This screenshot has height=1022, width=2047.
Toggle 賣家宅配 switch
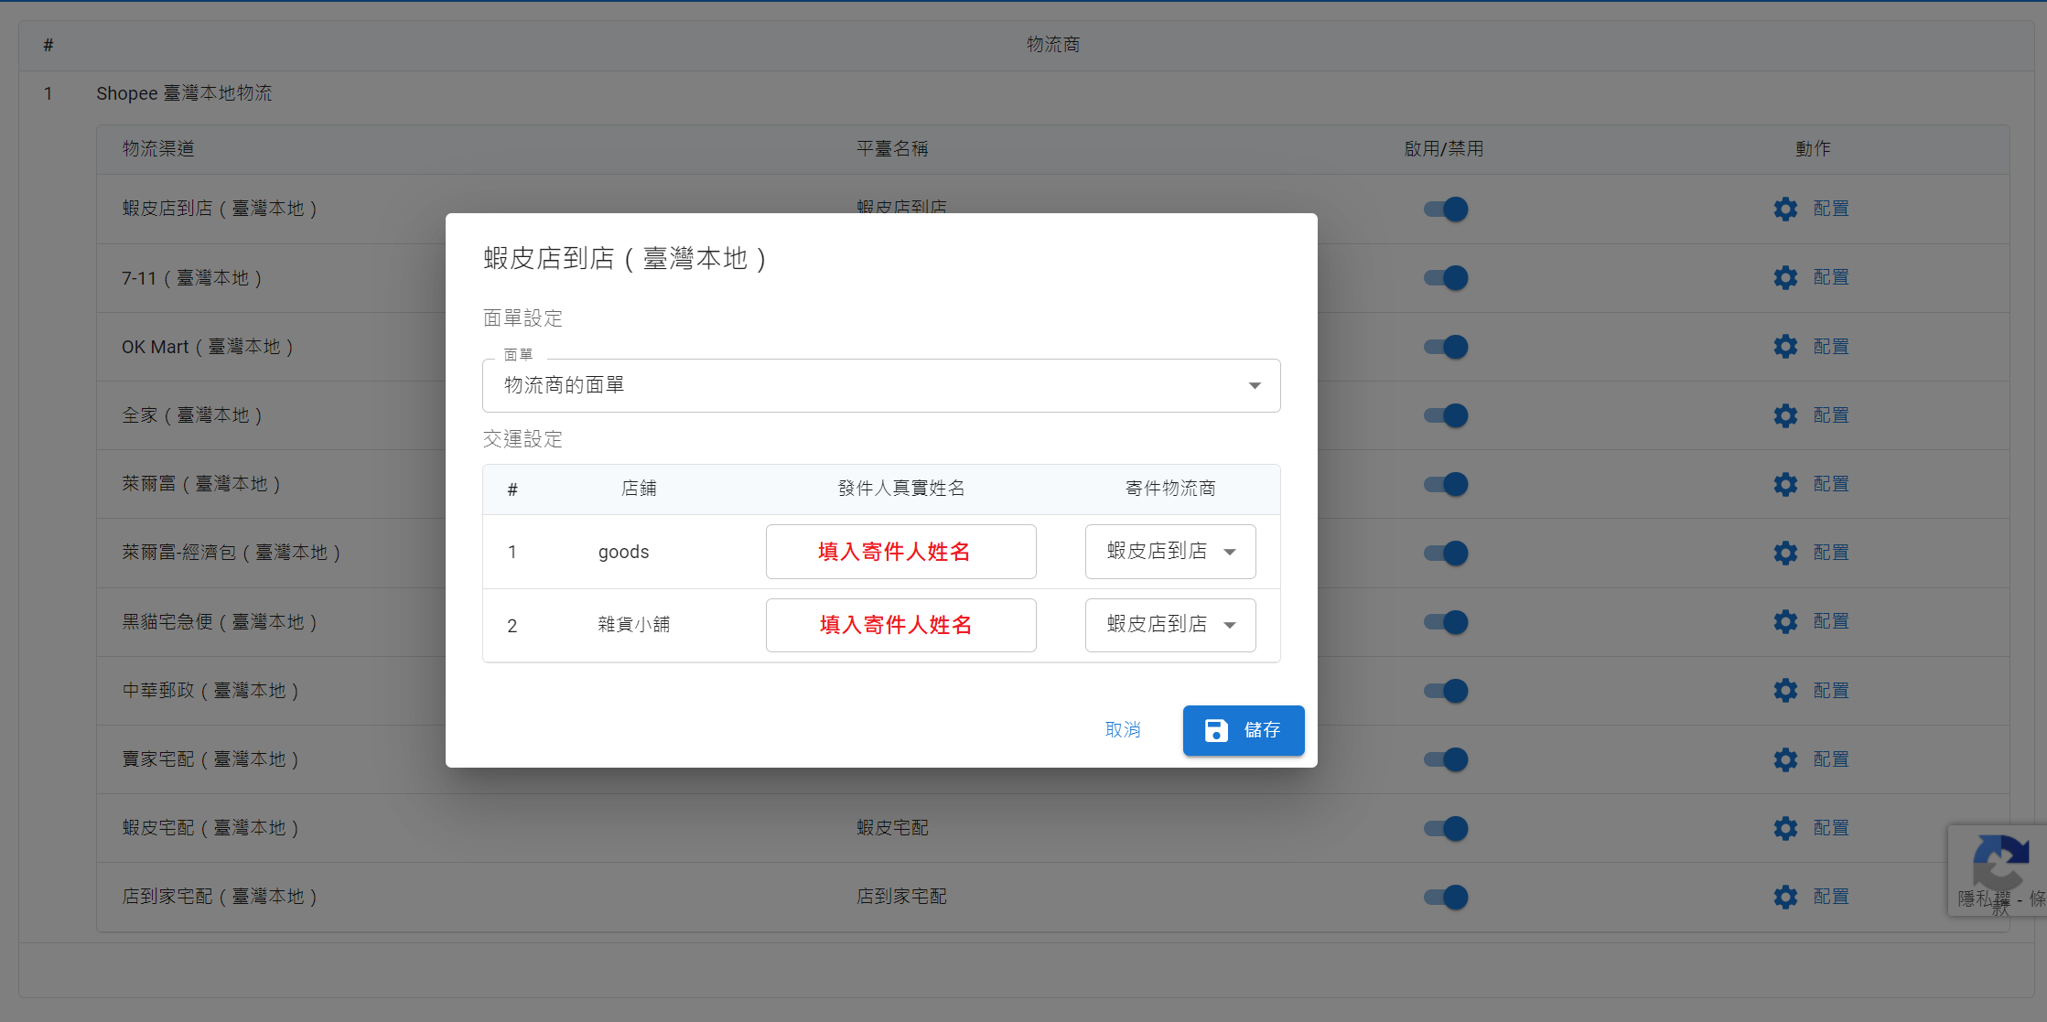[1446, 759]
